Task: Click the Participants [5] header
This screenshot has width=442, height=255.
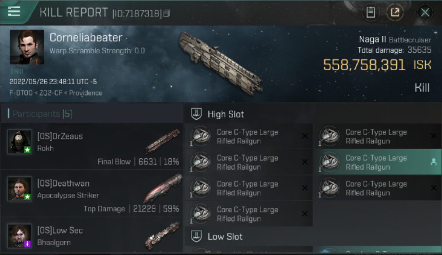Action: click(42, 114)
